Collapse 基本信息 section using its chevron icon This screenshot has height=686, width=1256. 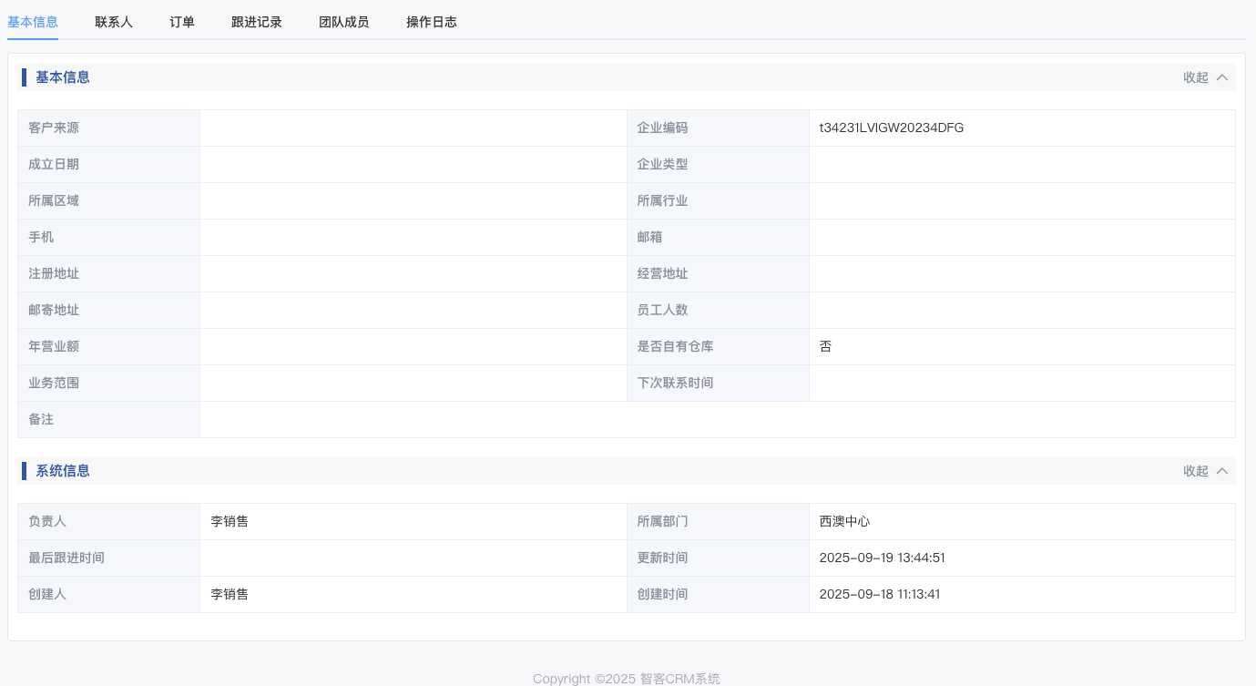(1222, 77)
